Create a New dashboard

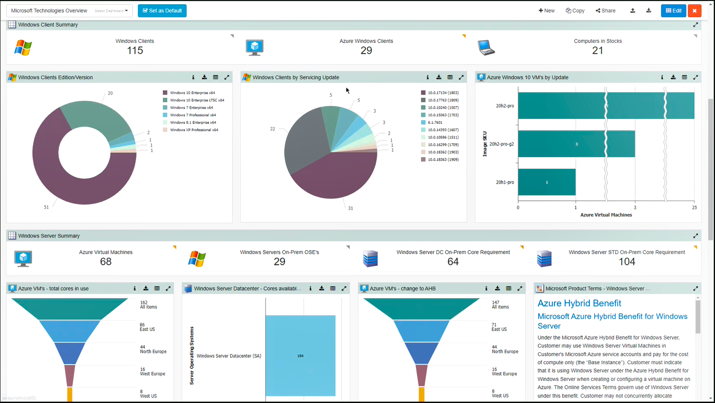pyautogui.click(x=547, y=10)
